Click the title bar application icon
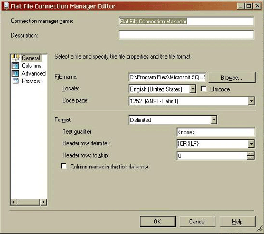This screenshot has height=234, width=264. [x=6, y=6]
